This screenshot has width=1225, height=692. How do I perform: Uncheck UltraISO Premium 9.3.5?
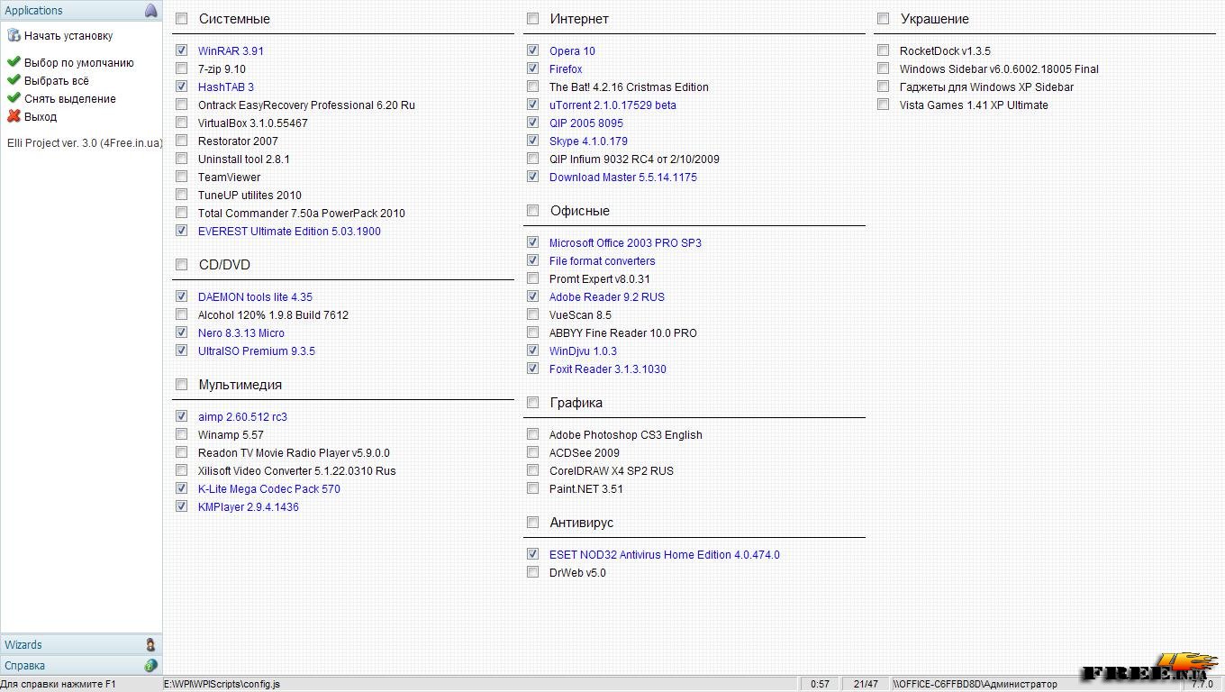click(x=182, y=351)
